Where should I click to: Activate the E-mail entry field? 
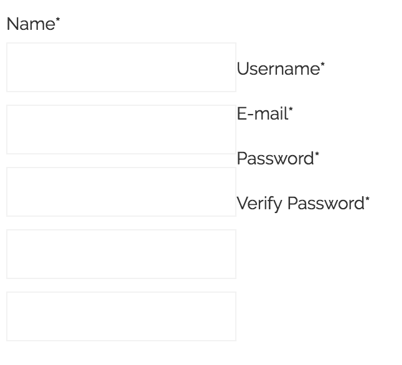(121, 192)
